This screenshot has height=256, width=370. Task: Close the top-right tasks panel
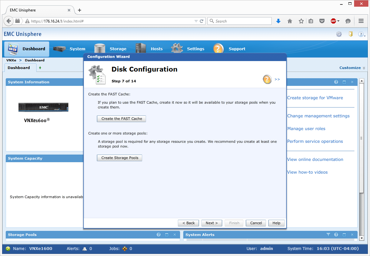click(352, 82)
